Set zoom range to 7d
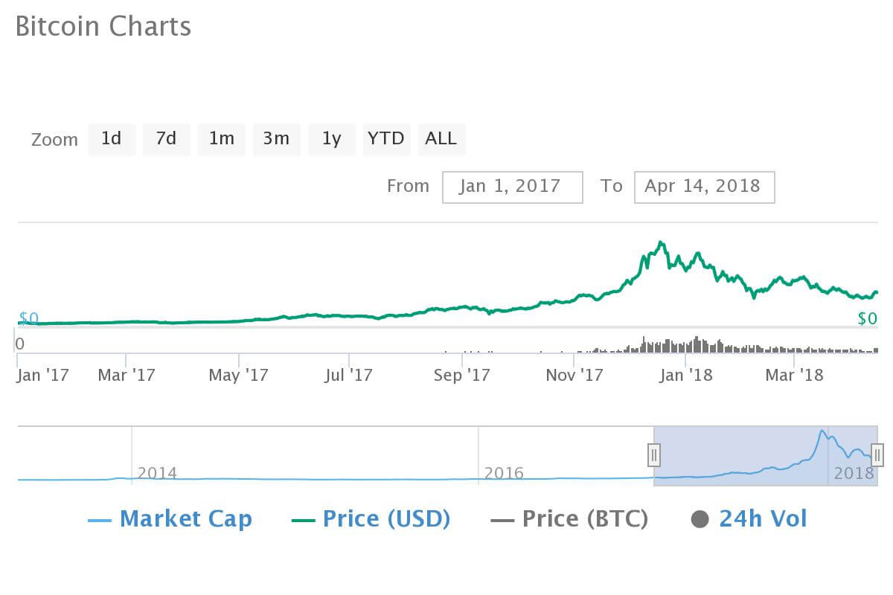Image resolution: width=893 pixels, height=595 pixels. point(166,139)
